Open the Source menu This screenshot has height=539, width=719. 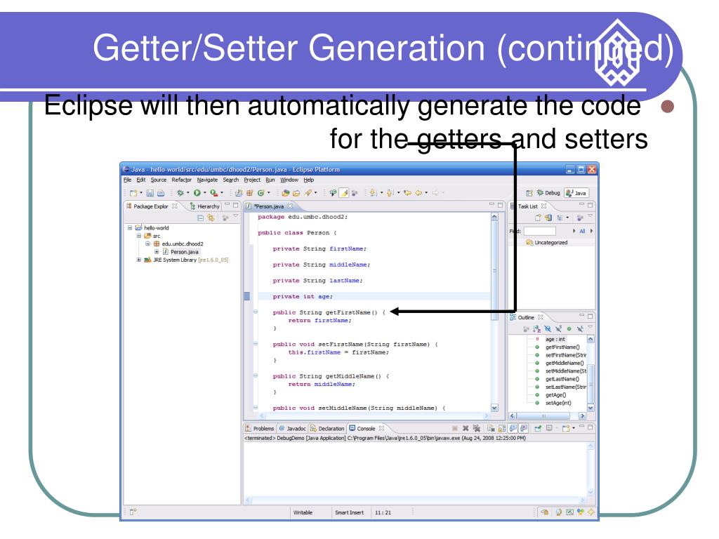point(159,180)
